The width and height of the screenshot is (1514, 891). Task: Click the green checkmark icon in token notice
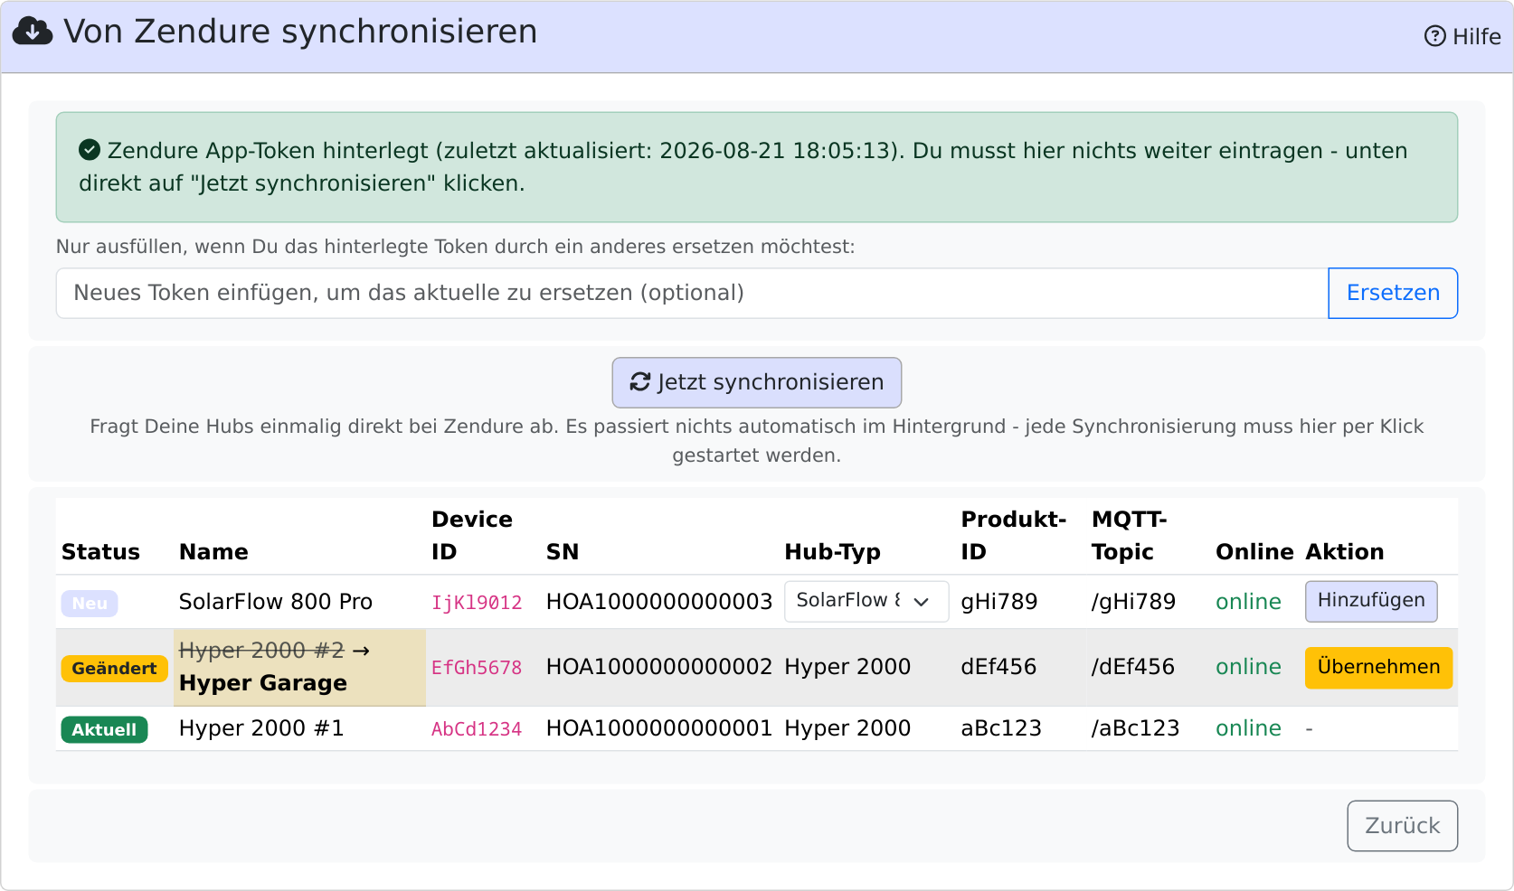coord(90,150)
